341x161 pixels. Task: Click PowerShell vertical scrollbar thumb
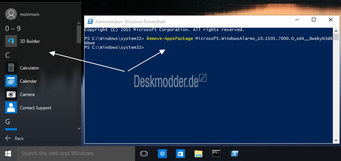point(336,37)
